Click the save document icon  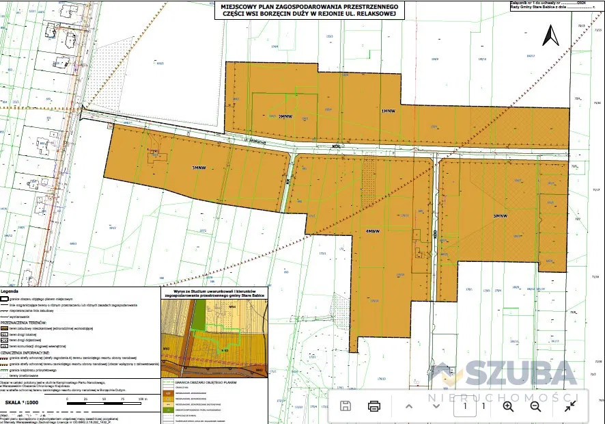[x=346, y=406]
